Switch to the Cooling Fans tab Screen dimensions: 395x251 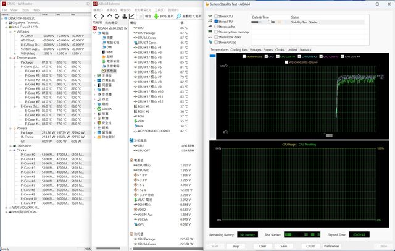tap(240, 49)
